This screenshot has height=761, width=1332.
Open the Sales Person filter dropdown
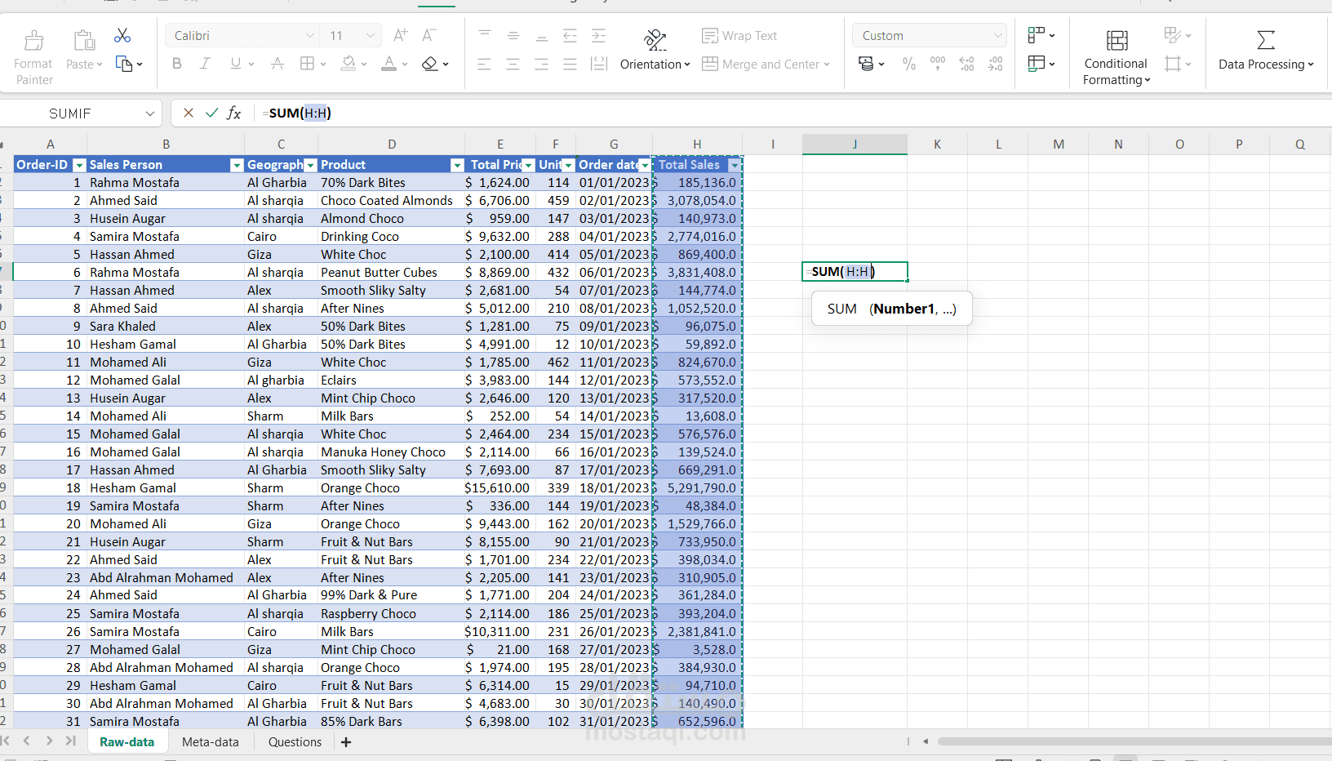237,165
